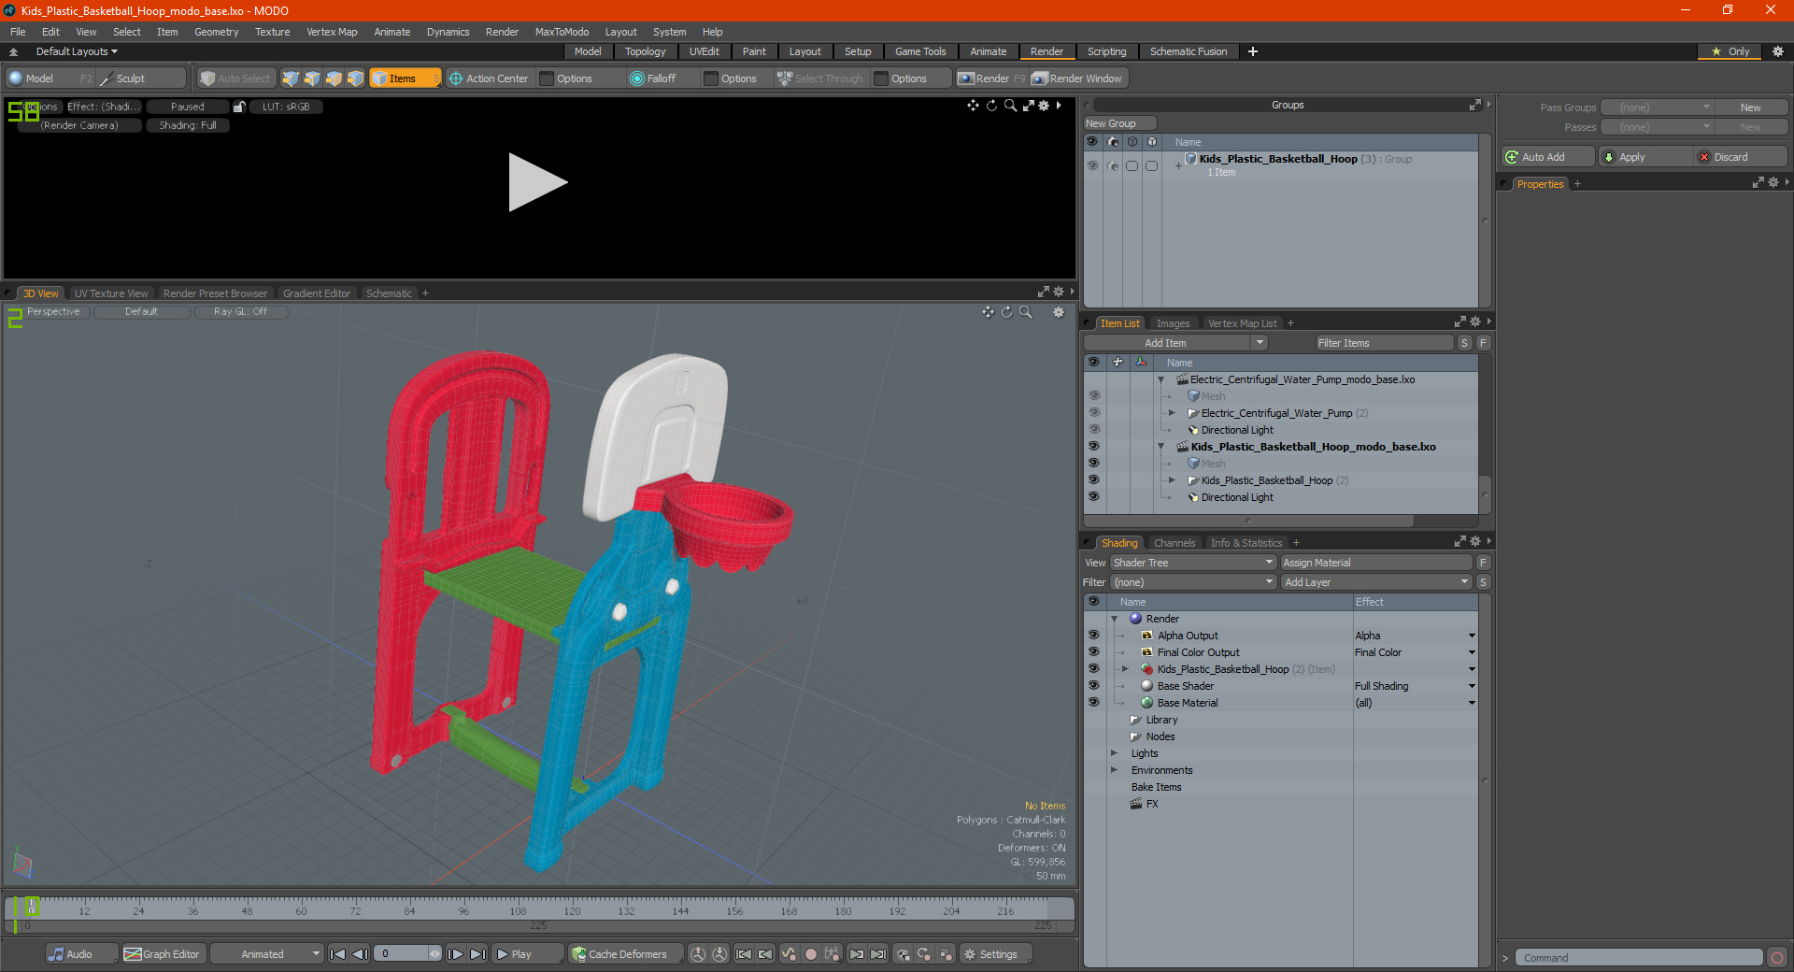Open the Geometry menu
This screenshot has height=972, width=1794.
click(x=216, y=32)
